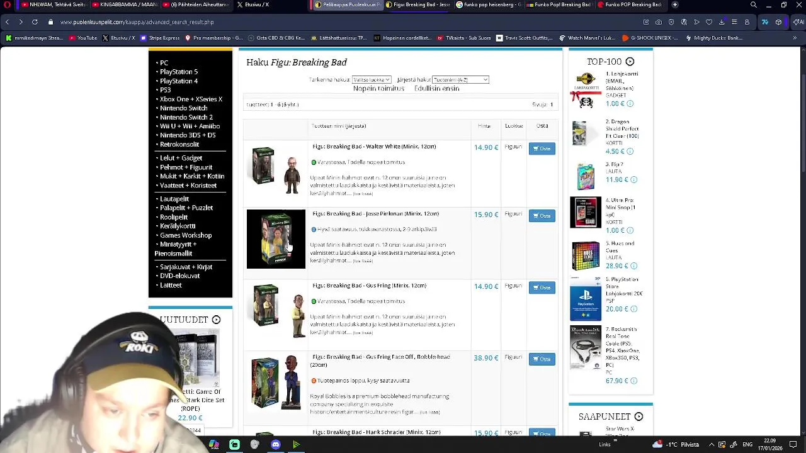Click Osta button for Gus Fring Minix
806x453 pixels.
click(x=542, y=288)
